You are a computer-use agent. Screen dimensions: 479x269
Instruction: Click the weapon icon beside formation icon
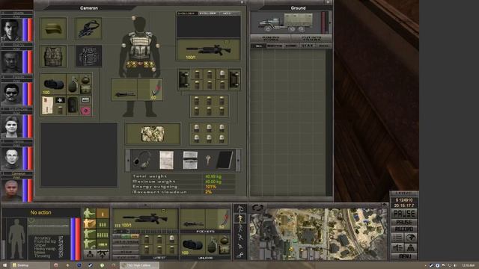point(103,254)
